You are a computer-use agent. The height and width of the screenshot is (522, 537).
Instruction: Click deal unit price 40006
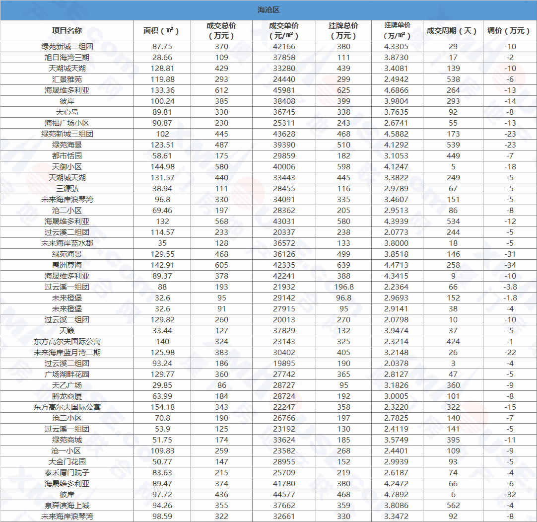click(284, 167)
